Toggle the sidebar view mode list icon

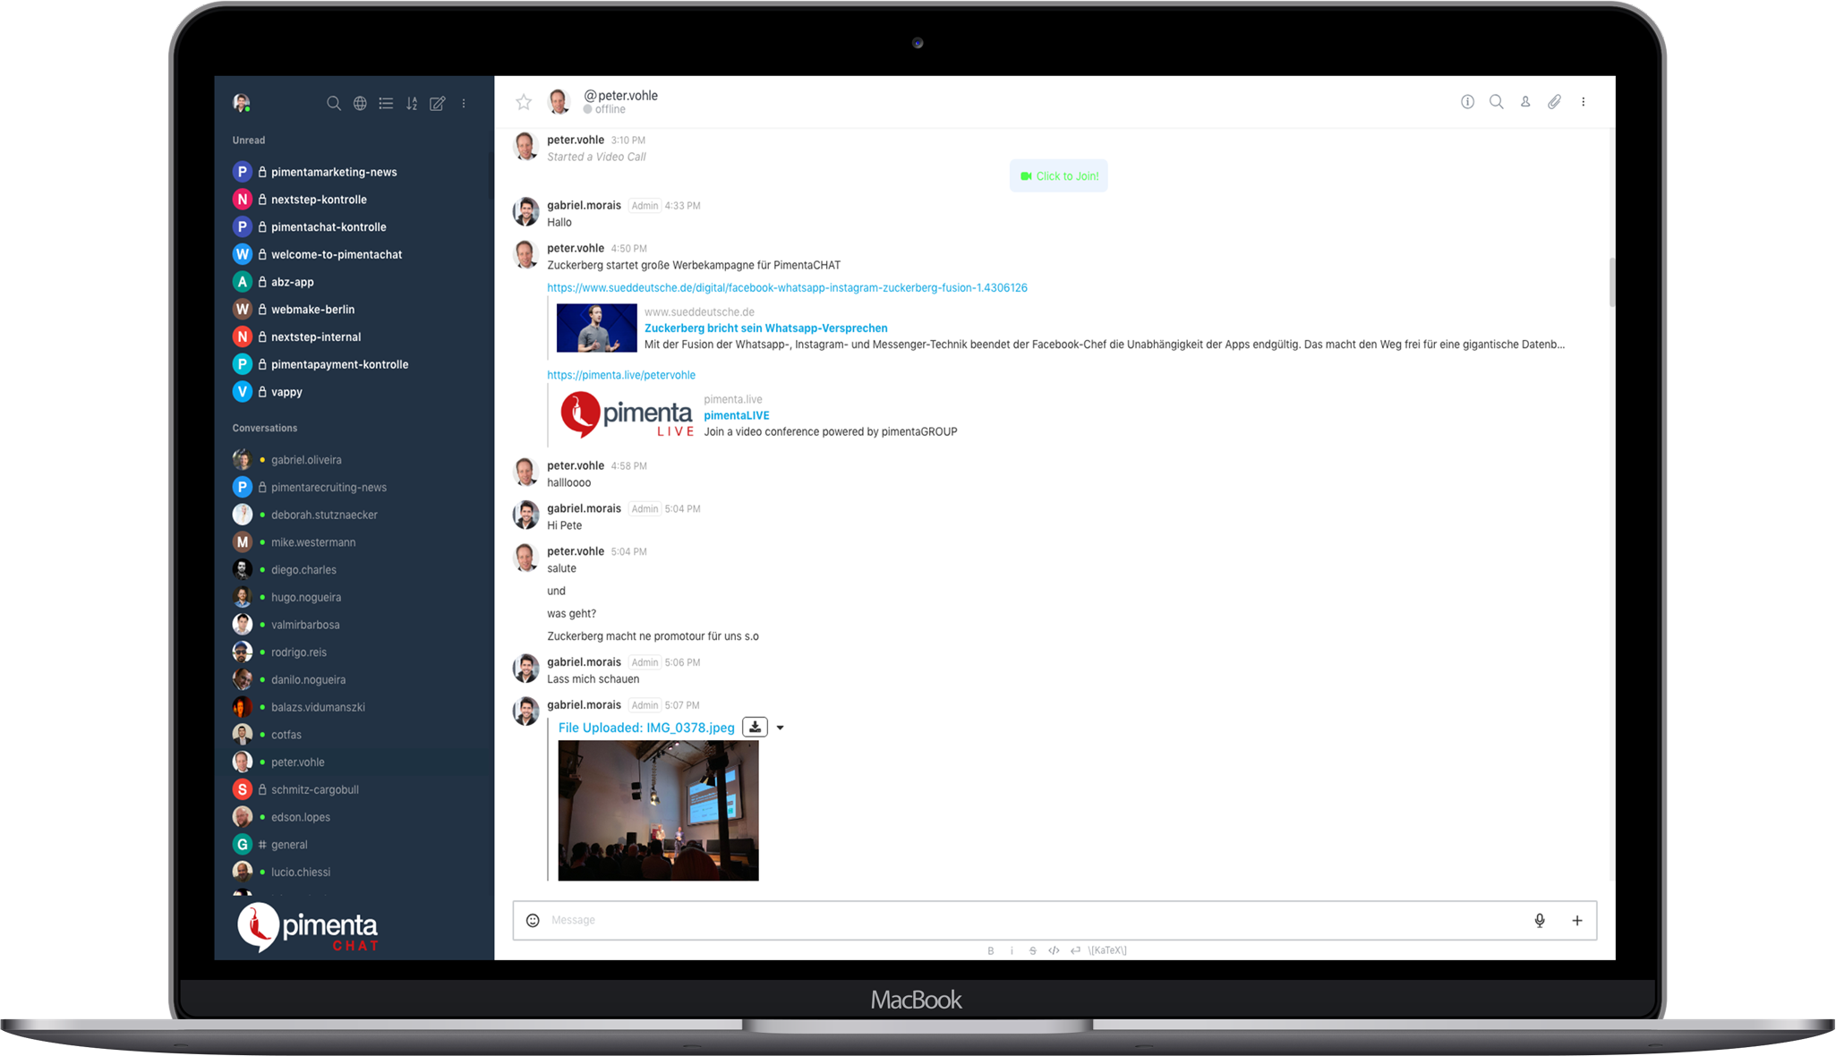pyautogui.click(x=386, y=103)
